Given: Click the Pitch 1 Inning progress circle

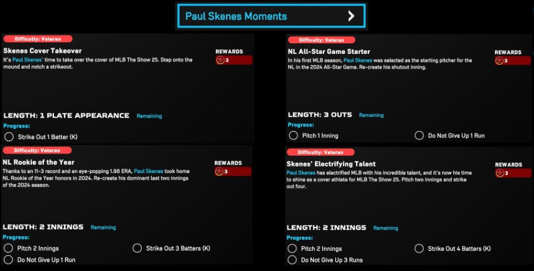Looking at the screenshot, I should coord(293,135).
